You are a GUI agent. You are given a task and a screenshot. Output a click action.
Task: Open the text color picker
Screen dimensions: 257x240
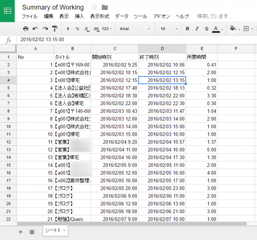pyautogui.click(x=216, y=29)
